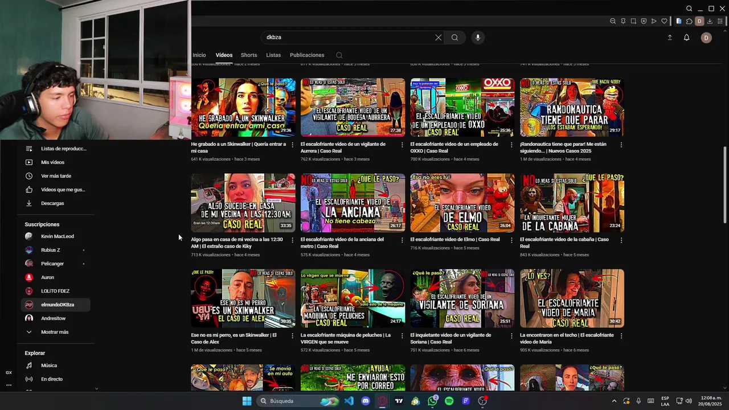The width and height of the screenshot is (729, 410).
Task: Open Visual Studio Code from the taskbar
Action: pyautogui.click(x=349, y=401)
